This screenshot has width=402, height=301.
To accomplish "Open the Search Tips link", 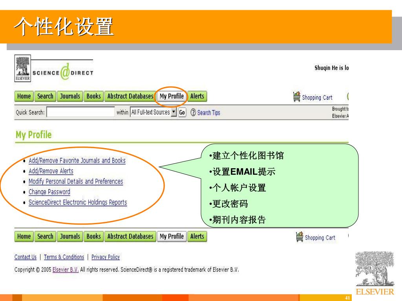I will click(x=209, y=112).
